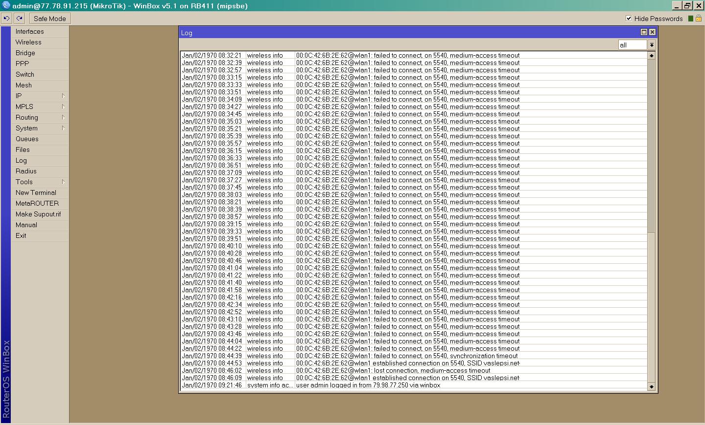
Task: Click the WinBox globe icon in title bar
Action: pos(5,6)
